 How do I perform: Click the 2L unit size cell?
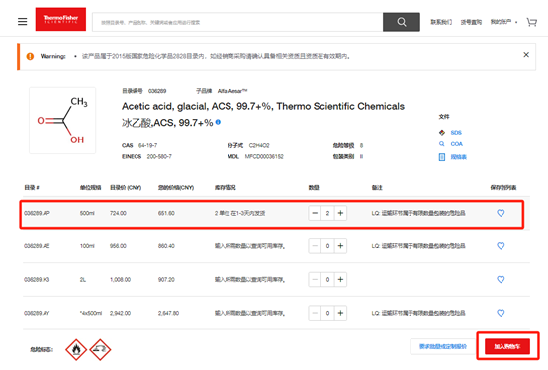[83, 280]
